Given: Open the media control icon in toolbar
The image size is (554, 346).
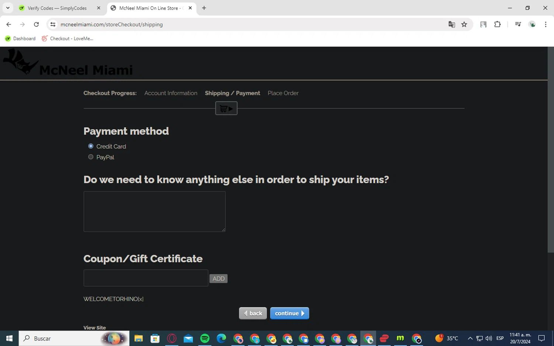Looking at the screenshot, I should pyautogui.click(x=518, y=24).
